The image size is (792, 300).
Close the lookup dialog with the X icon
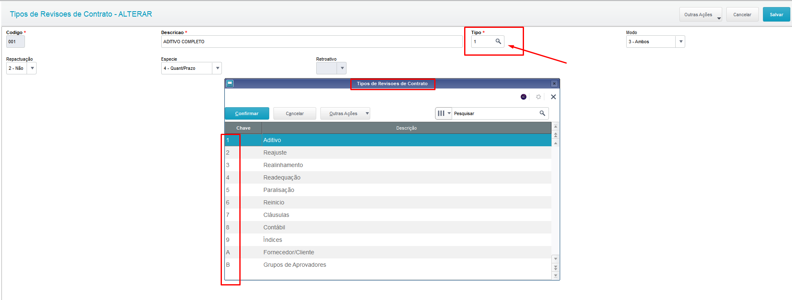coord(553,97)
